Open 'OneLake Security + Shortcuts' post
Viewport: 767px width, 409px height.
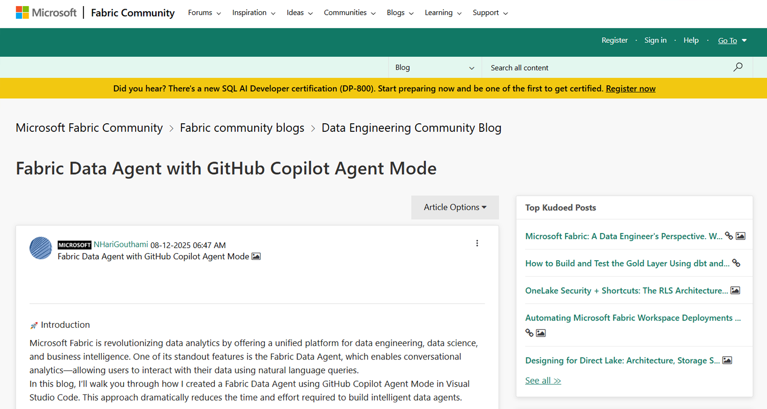[x=626, y=290]
